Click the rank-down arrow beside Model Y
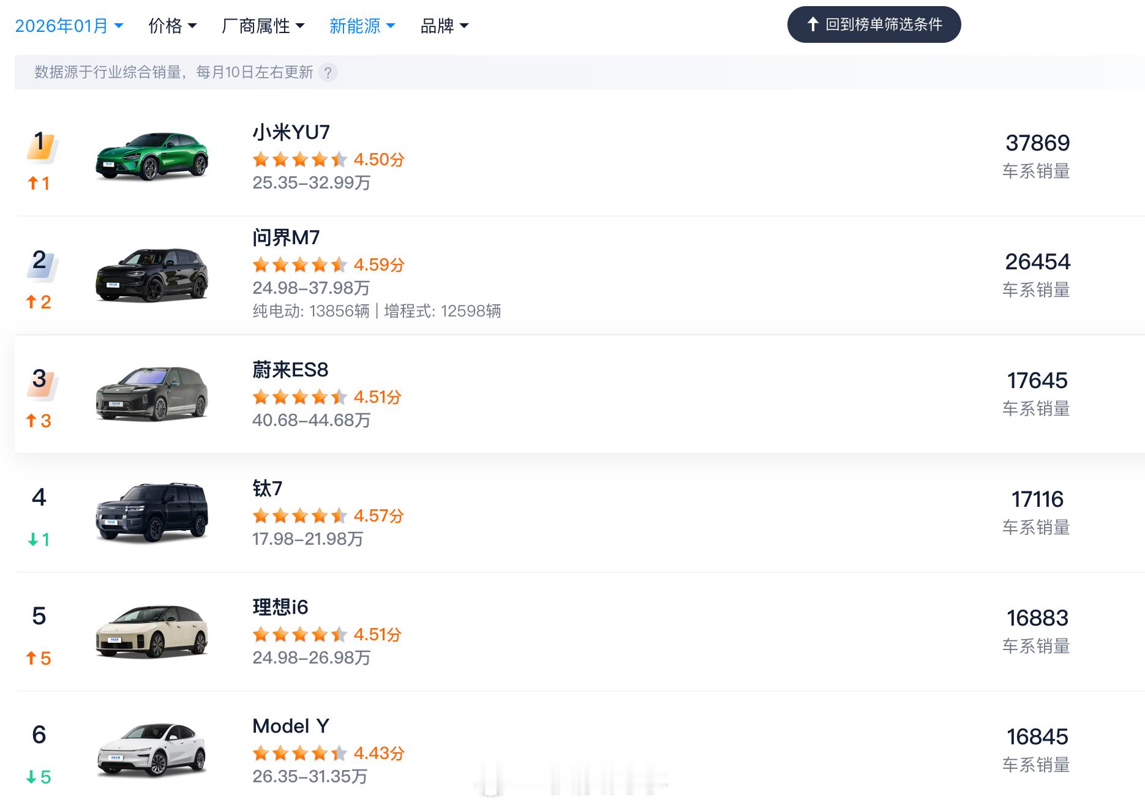 pos(37,777)
